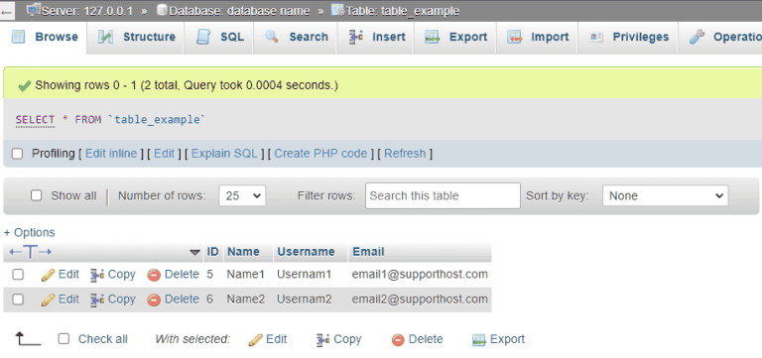Viewport: 762px width, 358px height.
Task: Open the Privileges tab
Action: pos(628,37)
